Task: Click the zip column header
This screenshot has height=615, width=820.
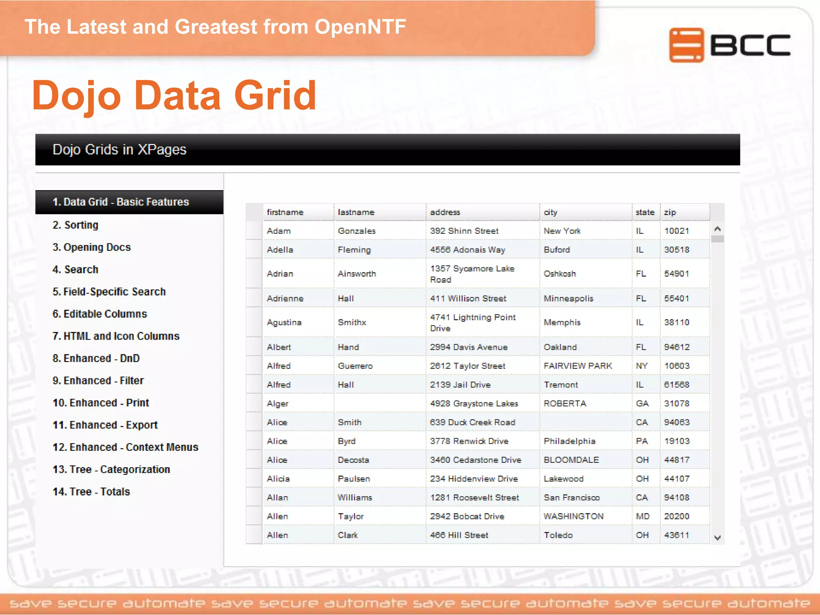Action: click(670, 212)
